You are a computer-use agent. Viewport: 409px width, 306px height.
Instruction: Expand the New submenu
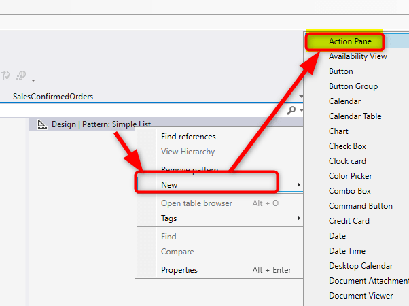point(207,184)
